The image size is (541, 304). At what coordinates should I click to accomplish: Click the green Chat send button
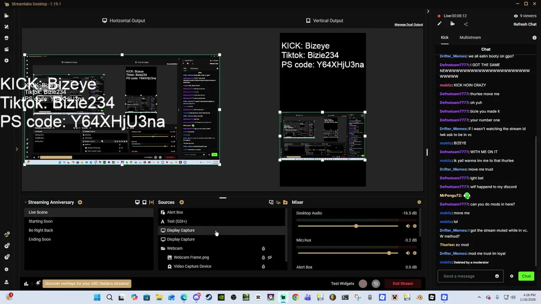(x=526, y=276)
